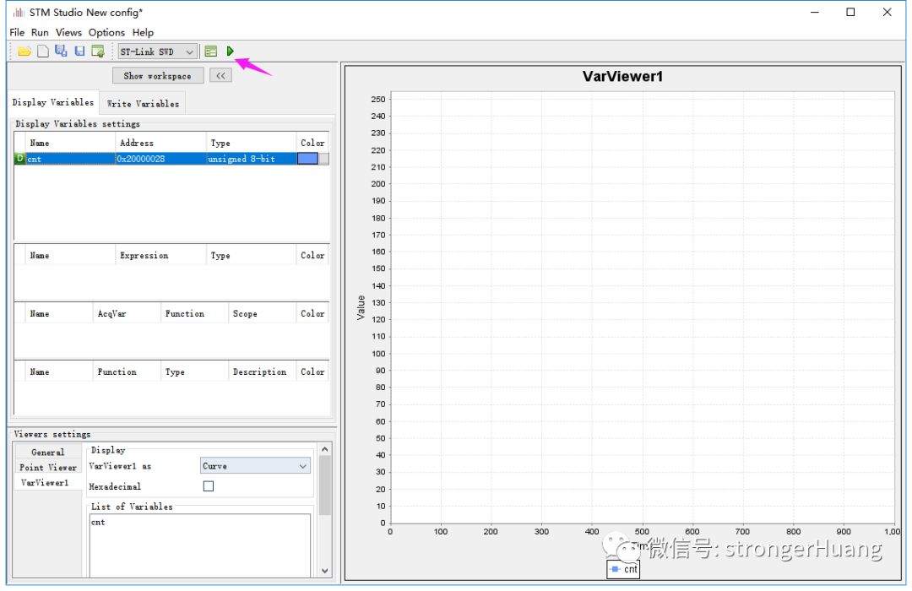
Task: Select the cnt variable name cell
Action: point(70,158)
